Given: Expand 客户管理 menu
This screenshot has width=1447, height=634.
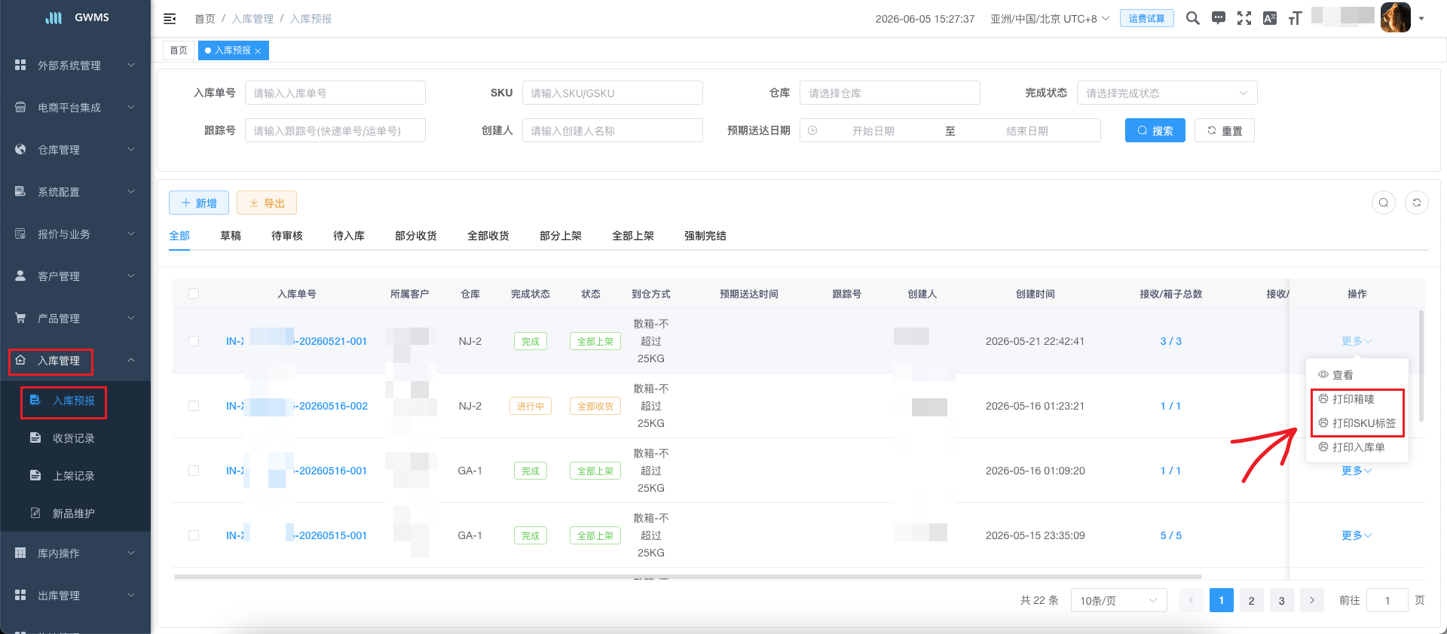Looking at the screenshot, I should coord(75,276).
